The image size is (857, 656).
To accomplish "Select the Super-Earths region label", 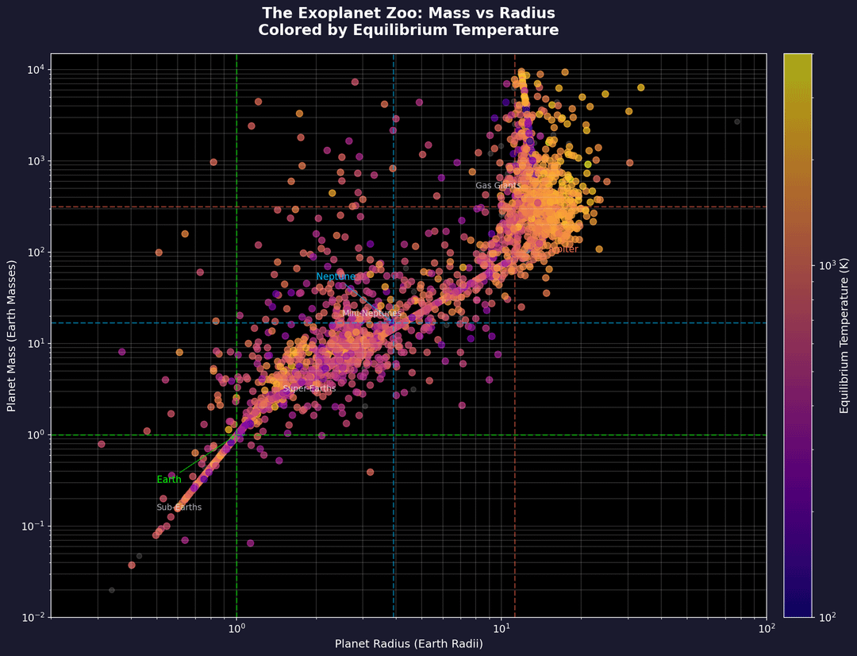I will (309, 388).
